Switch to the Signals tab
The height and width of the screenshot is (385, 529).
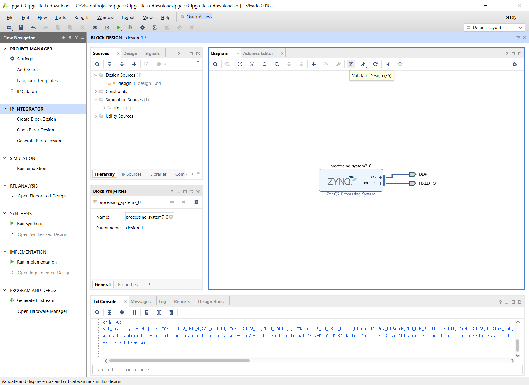click(x=152, y=53)
